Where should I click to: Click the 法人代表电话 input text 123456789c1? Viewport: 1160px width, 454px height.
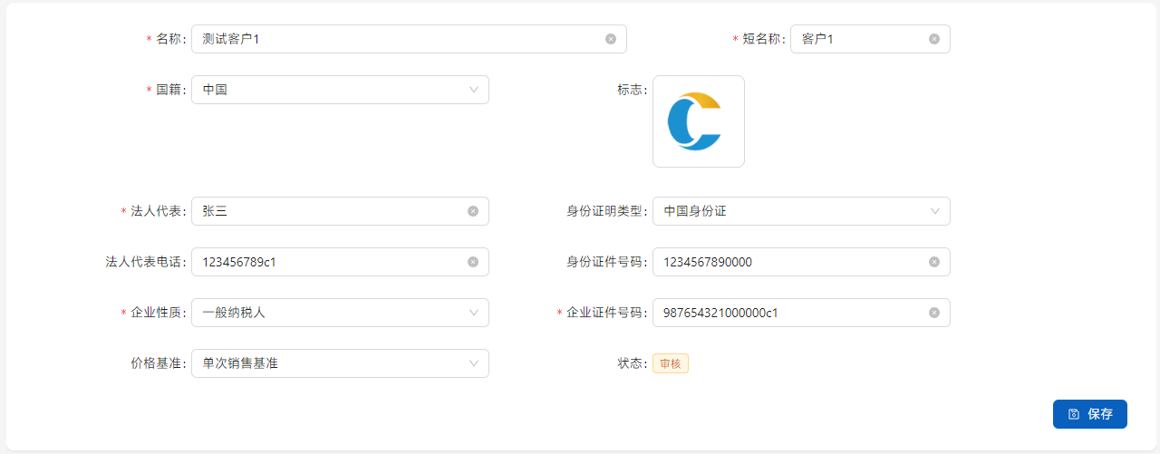(x=240, y=262)
